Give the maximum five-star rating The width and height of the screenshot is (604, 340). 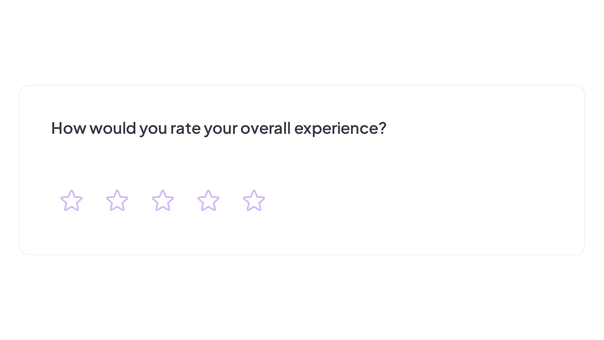click(x=254, y=201)
